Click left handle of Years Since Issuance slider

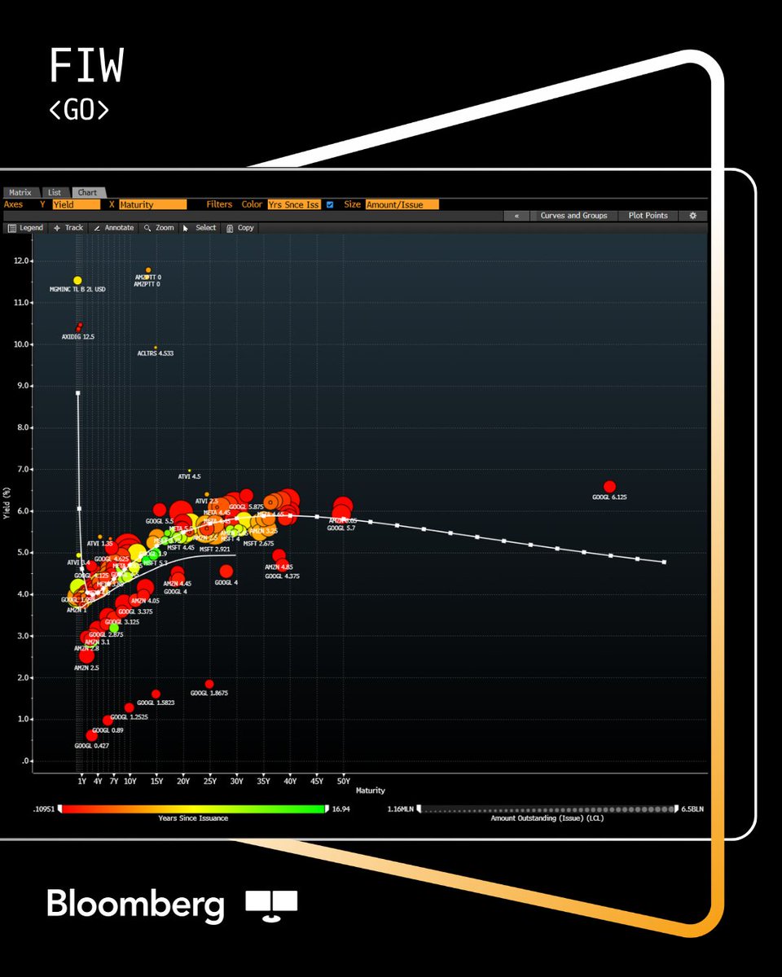click(59, 809)
